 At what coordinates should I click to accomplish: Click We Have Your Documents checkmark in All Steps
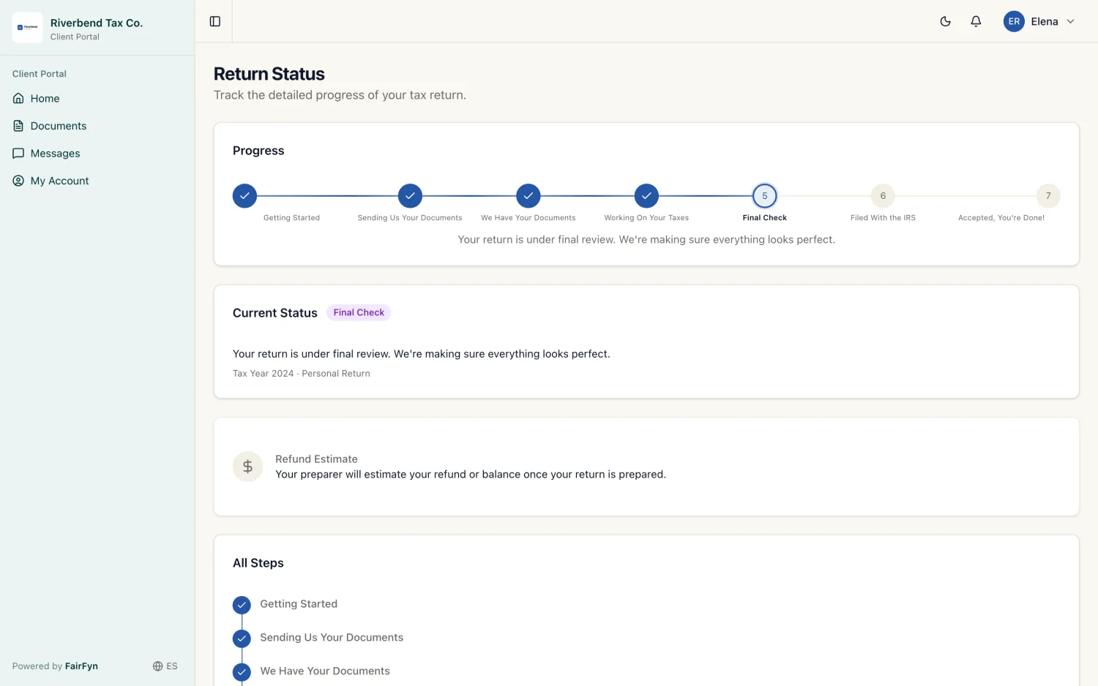click(x=242, y=672)
